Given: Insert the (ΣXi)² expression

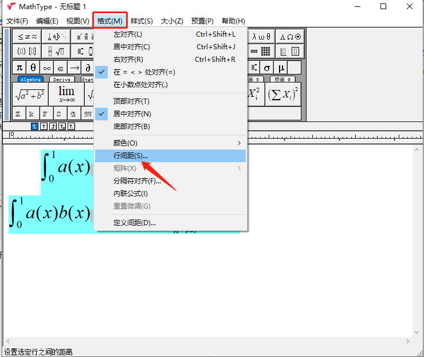Looking at the screenshot, I should (283, 94).
